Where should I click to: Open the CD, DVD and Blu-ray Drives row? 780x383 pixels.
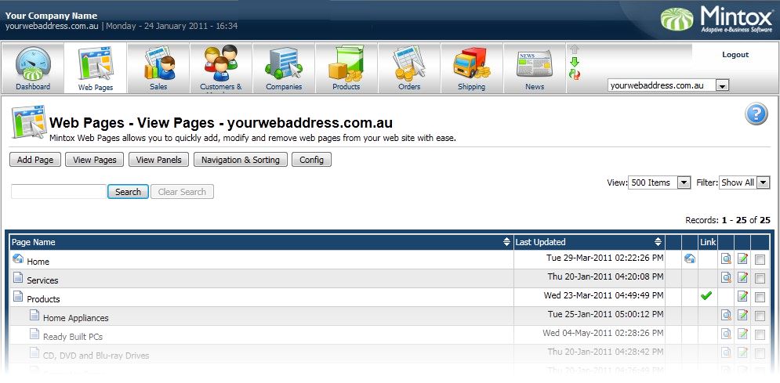pos(389,354)
